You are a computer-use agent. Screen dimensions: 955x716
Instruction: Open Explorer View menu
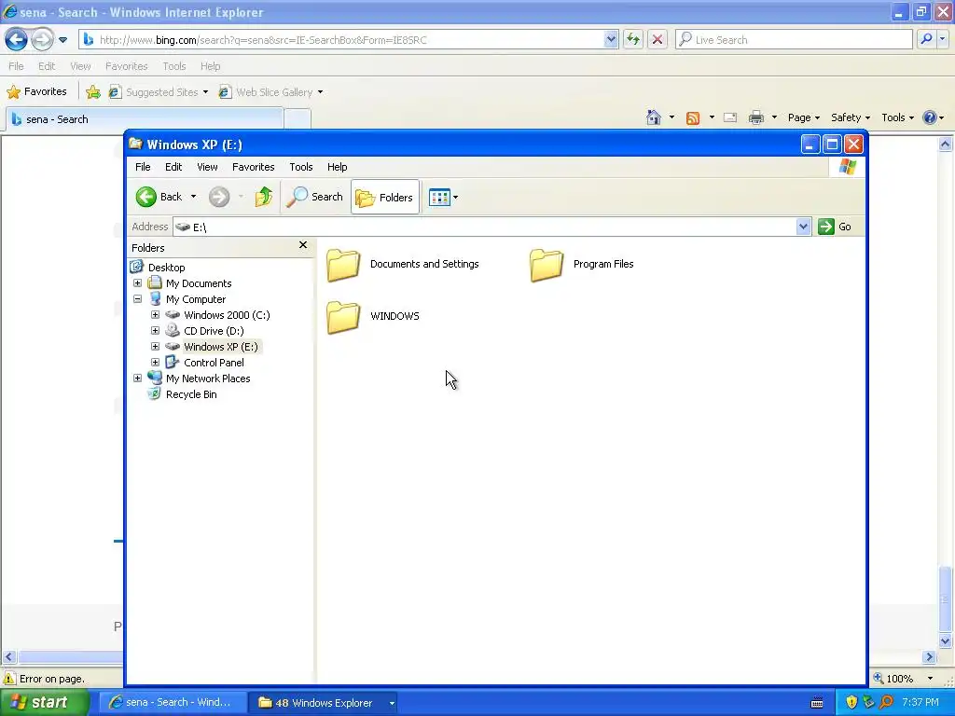pyautogui.click(x=207, y=167)
